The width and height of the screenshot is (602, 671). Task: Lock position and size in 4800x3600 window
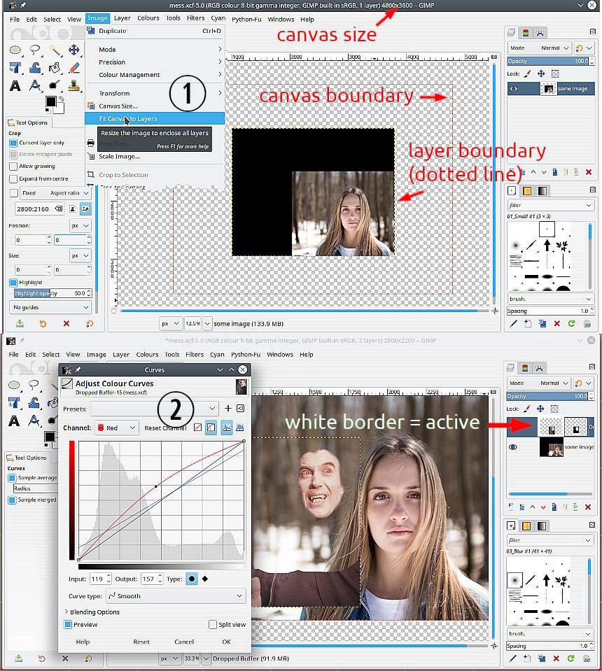click(x=541, y=73)
